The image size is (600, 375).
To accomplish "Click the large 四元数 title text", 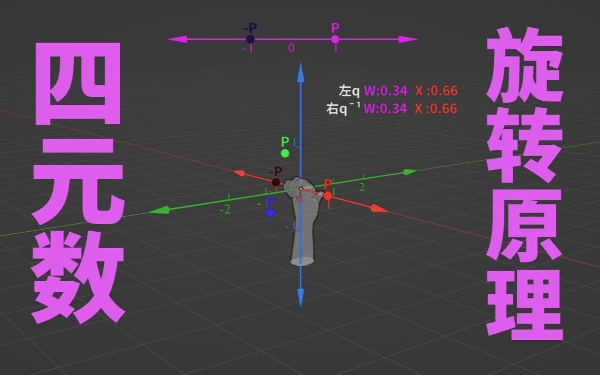I will click(78, 183).
